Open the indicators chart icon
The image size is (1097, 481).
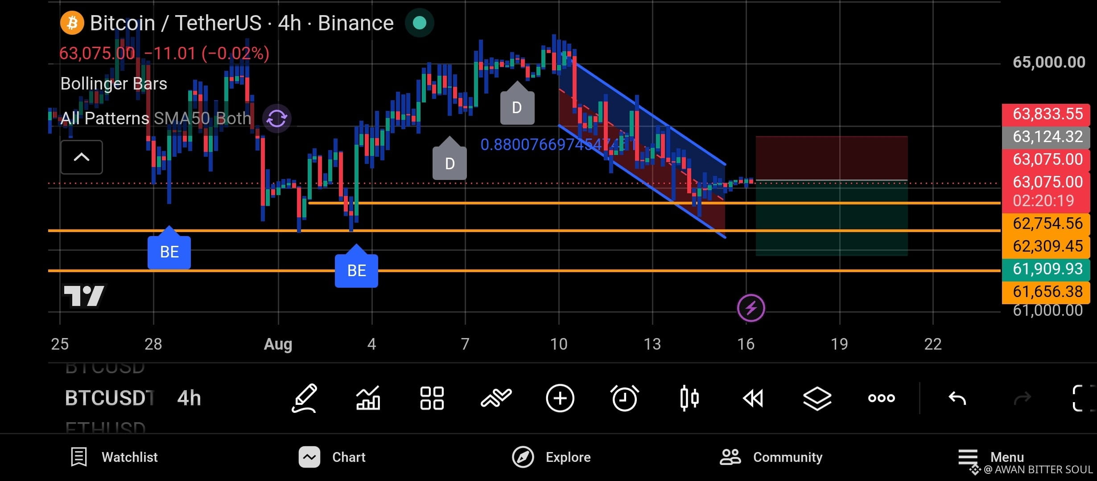click(x=368, y=398)
